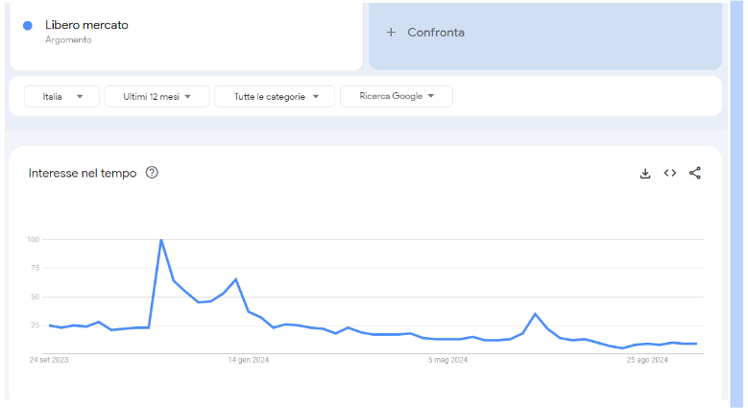Click the 24 set 2023 axis label

point(49,360)
